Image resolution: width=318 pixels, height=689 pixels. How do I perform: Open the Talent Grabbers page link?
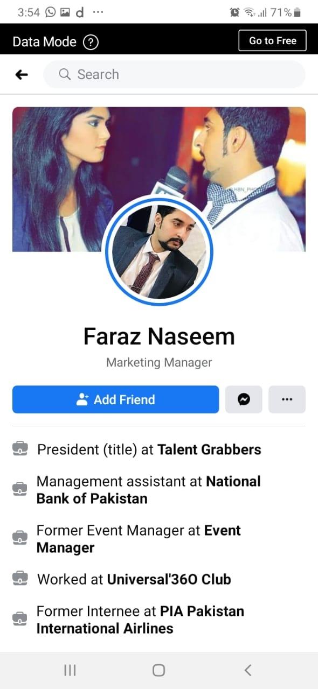(209, 449)
